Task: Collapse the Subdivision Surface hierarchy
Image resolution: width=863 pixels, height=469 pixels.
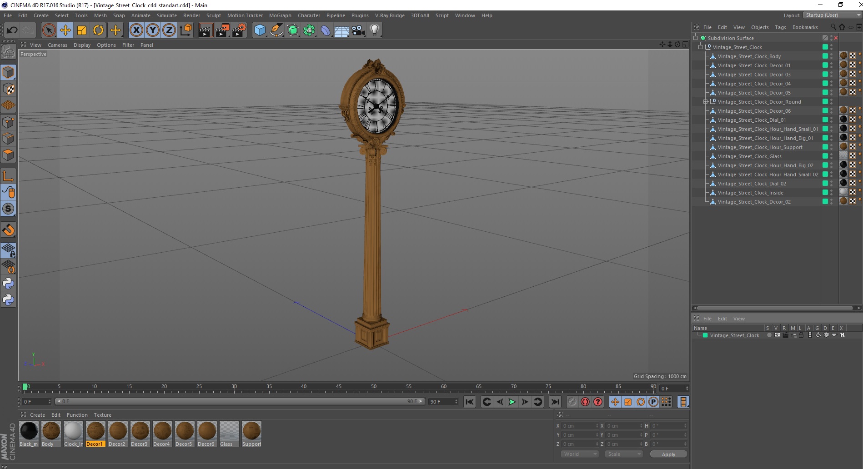Action: (696, 38)
